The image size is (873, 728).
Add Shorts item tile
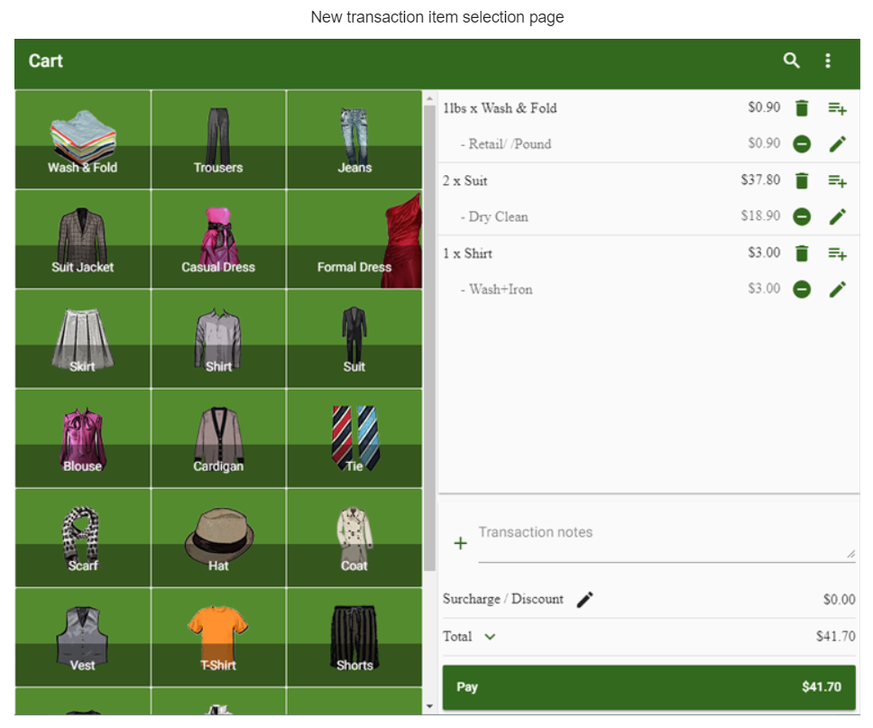point(354,637)
